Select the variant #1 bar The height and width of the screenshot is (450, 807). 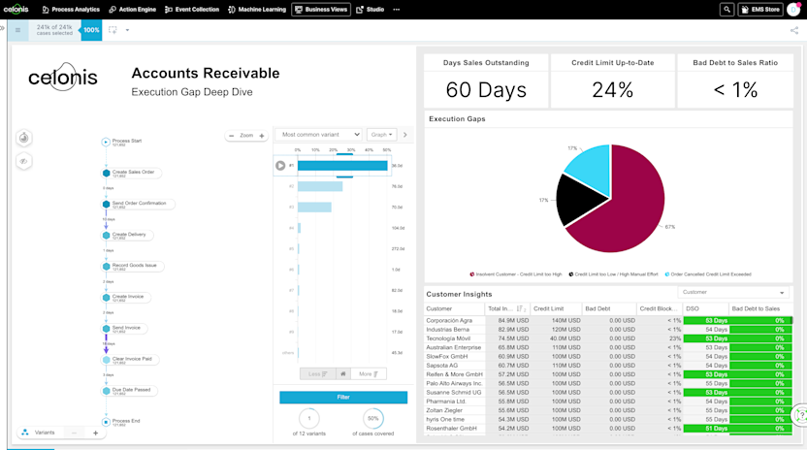coord(342,165)
